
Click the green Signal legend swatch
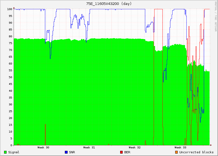tap(5, 152)
